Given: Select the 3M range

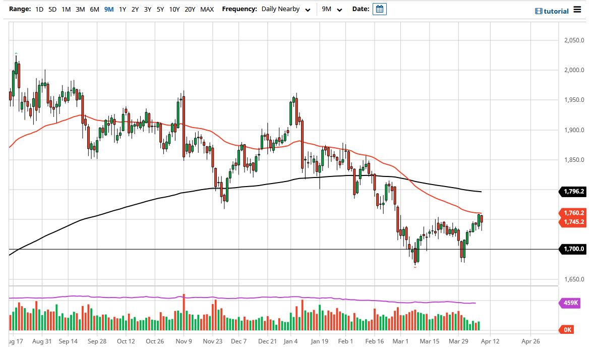Looking at the screenshot, I should pyautogui.click(x=80, y=10).
